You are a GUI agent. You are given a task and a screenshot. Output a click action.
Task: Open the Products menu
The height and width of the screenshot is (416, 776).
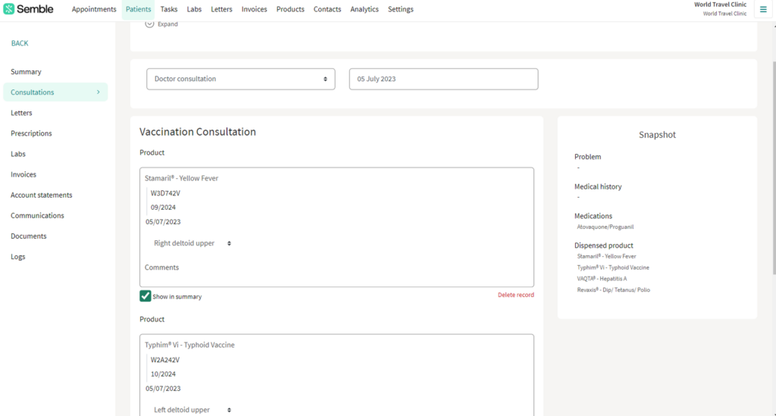click(290, 9)
